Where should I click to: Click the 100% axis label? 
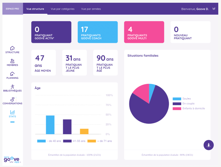(x=109, y=95)
